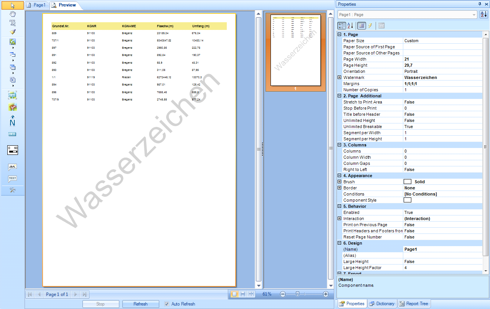Image resolution: width=490 pixels, height=309 pixels.
Task: Show events with the lightning bolt icon
Action: [370, 26]
